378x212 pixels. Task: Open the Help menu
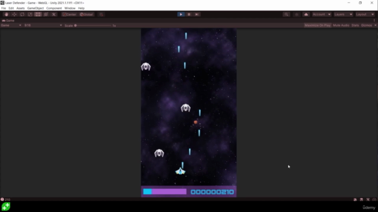(82, 8)
